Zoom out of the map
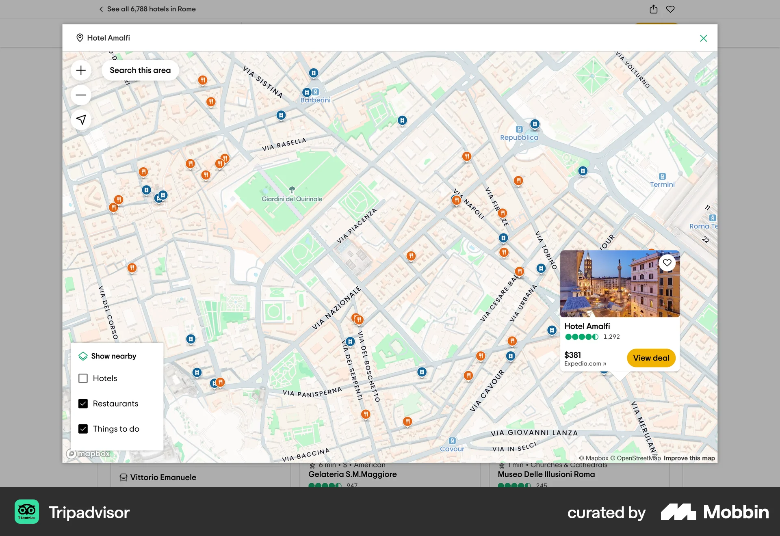This screenshot has height=536, width=780. (81, 95)
